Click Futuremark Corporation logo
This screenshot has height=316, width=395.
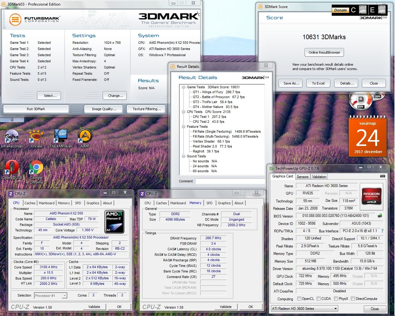[x=35, y=19]
